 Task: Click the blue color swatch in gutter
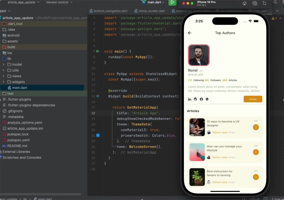point(98,135)
